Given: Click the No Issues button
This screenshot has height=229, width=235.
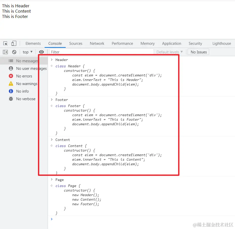Looking at the screenshot, I should point(198,52).
